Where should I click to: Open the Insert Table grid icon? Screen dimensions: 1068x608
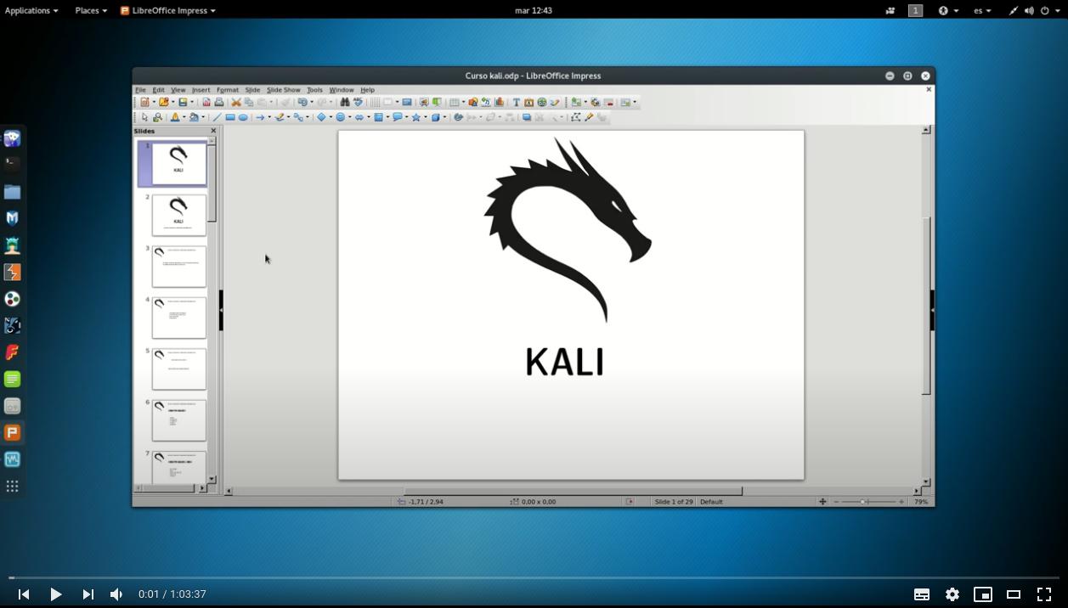[454, 102]
